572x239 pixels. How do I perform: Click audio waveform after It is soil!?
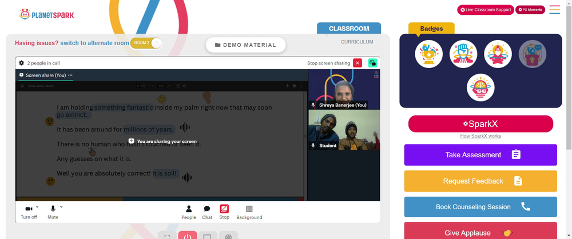coord(187,178)
